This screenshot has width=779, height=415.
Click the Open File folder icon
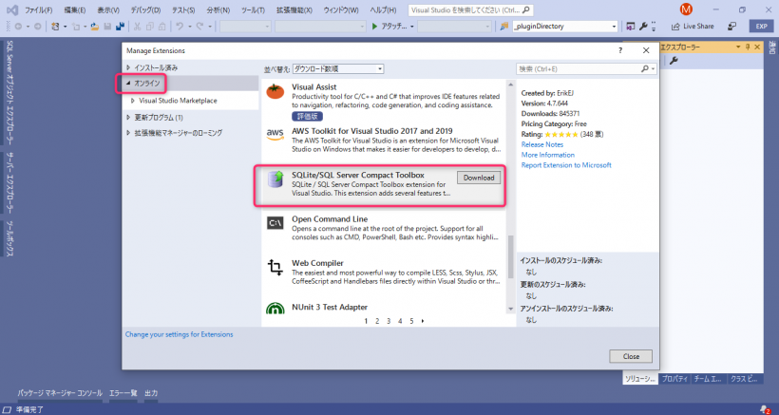point(94,27)
